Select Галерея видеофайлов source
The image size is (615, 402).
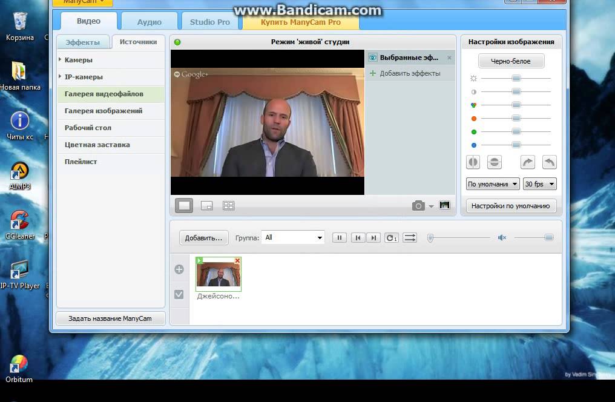(x=111, y=94)
